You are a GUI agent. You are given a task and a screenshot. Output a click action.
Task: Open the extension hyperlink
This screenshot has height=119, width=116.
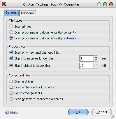(71, 38)
